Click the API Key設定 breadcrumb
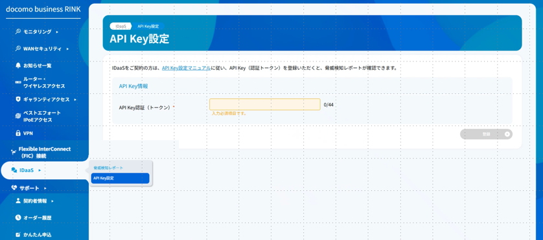The height and width of the screenshot is (240, 543). 148,26
